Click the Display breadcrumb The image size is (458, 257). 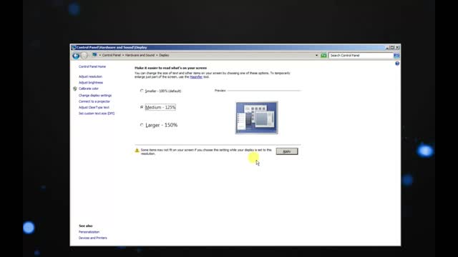(164, 55)
